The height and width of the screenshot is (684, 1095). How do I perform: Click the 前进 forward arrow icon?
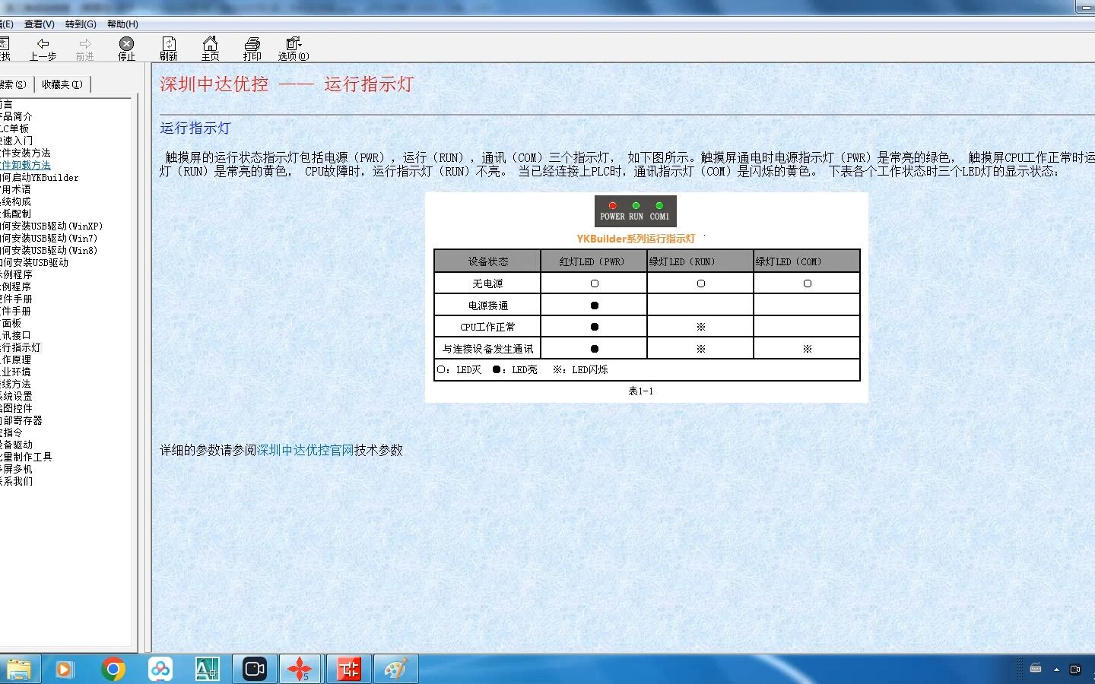[x=84, y=49]
